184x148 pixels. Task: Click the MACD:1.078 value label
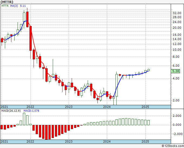[31, 111]
